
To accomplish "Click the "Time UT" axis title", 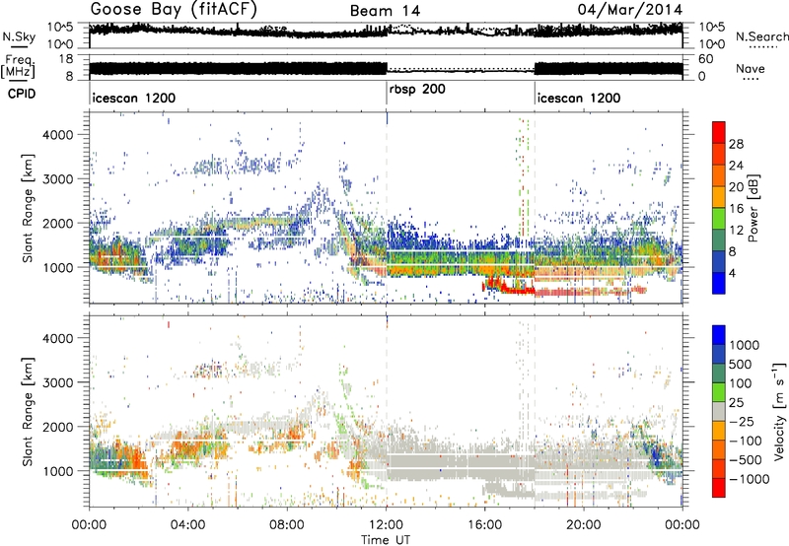I will [386, 539].
